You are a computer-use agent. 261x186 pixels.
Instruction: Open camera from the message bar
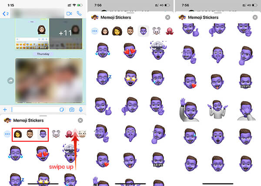pyautogui.click(x=72, y=110)
